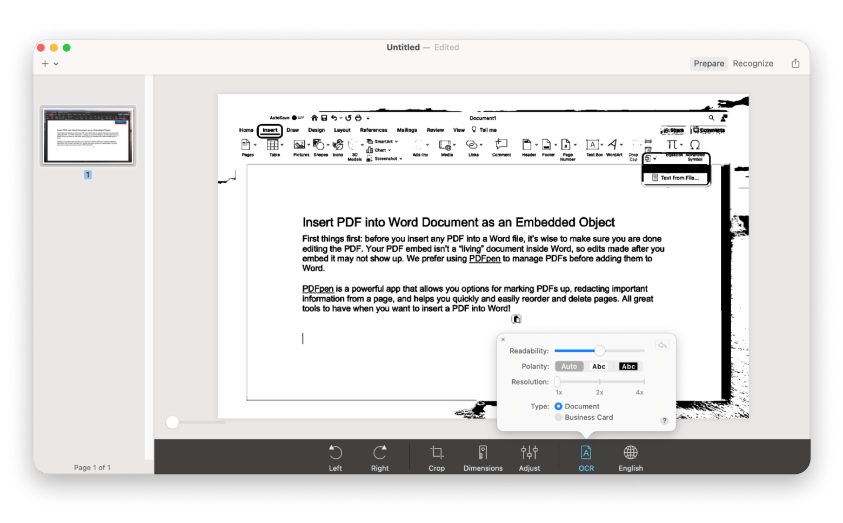Click the Rotate Left icon
This screenshot has height=523, width=843.
(335, 453)
